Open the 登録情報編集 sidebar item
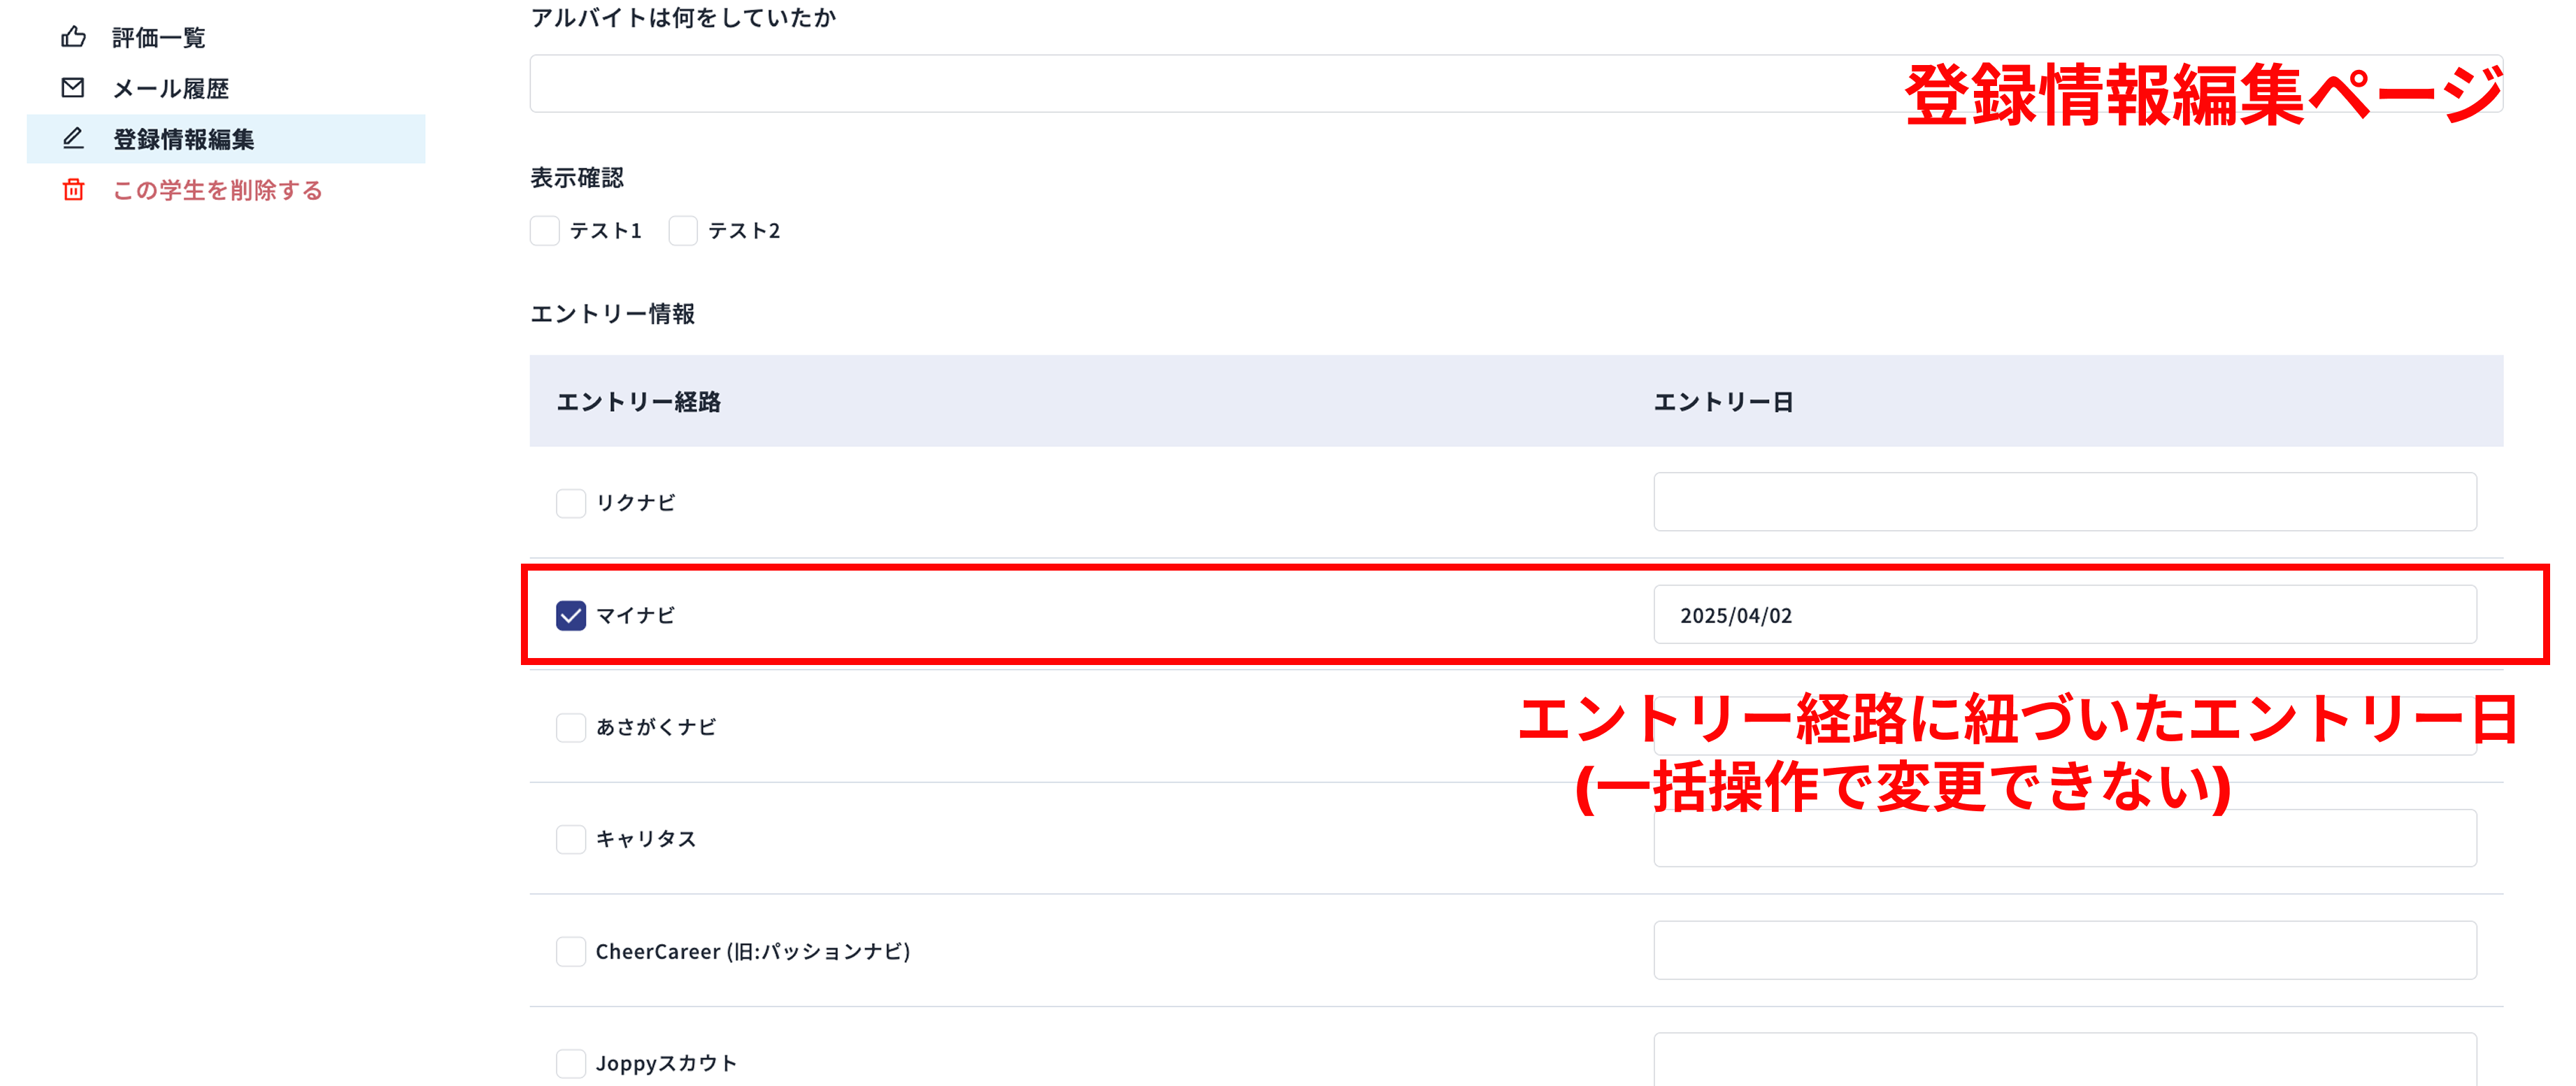Image resolution: width=2576 pixels, height=1086 pixels. 184,140
